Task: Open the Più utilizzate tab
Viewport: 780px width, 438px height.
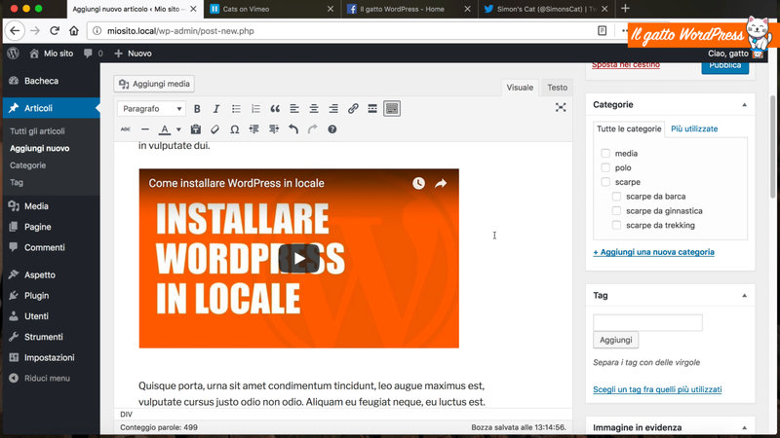Action: click(x=694, y=128)
